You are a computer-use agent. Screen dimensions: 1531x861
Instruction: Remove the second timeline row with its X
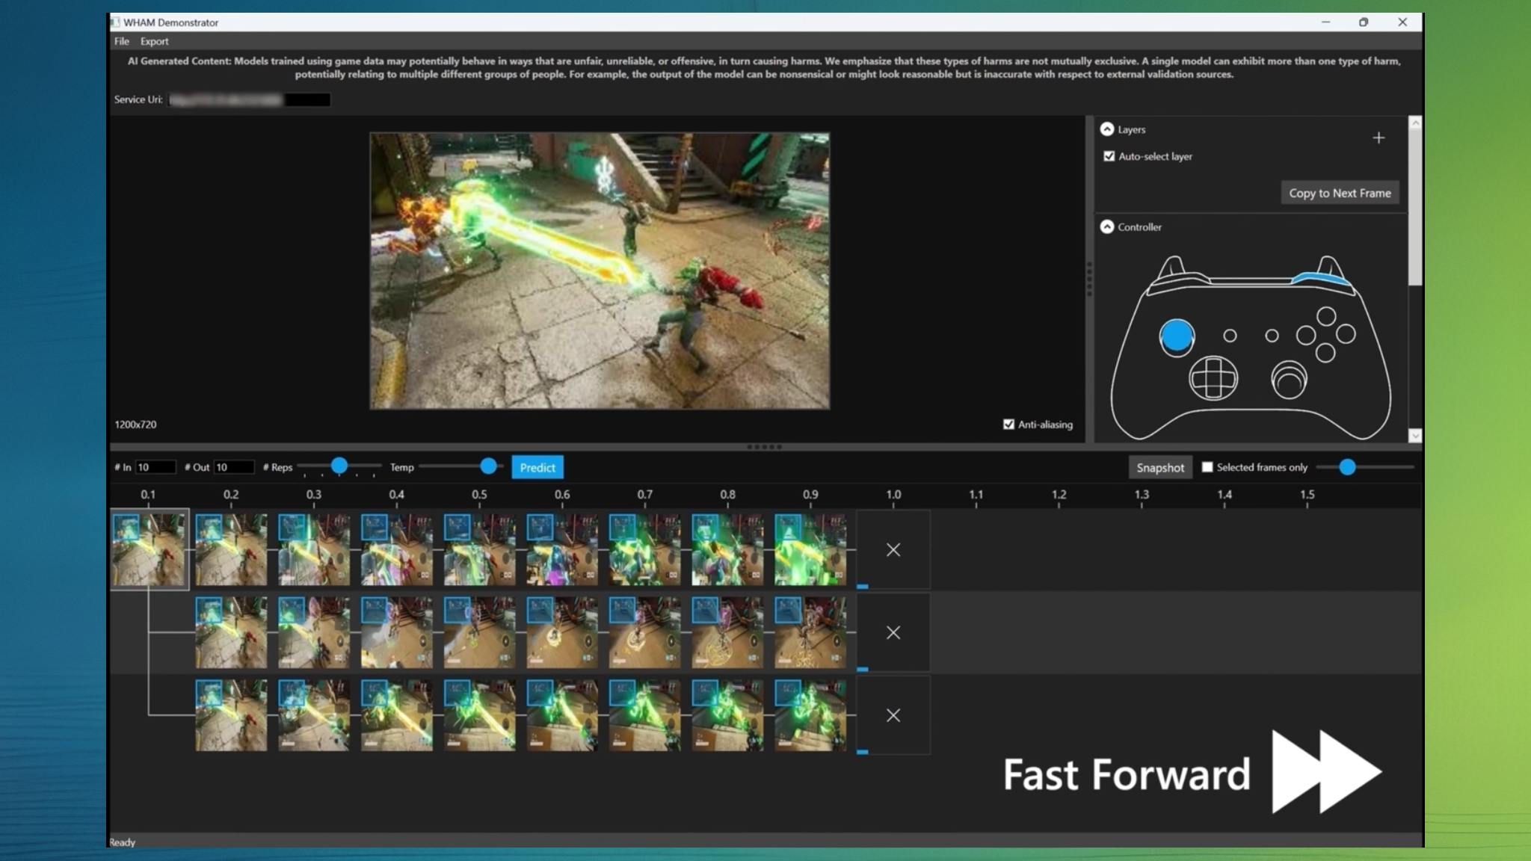[893, 633]
